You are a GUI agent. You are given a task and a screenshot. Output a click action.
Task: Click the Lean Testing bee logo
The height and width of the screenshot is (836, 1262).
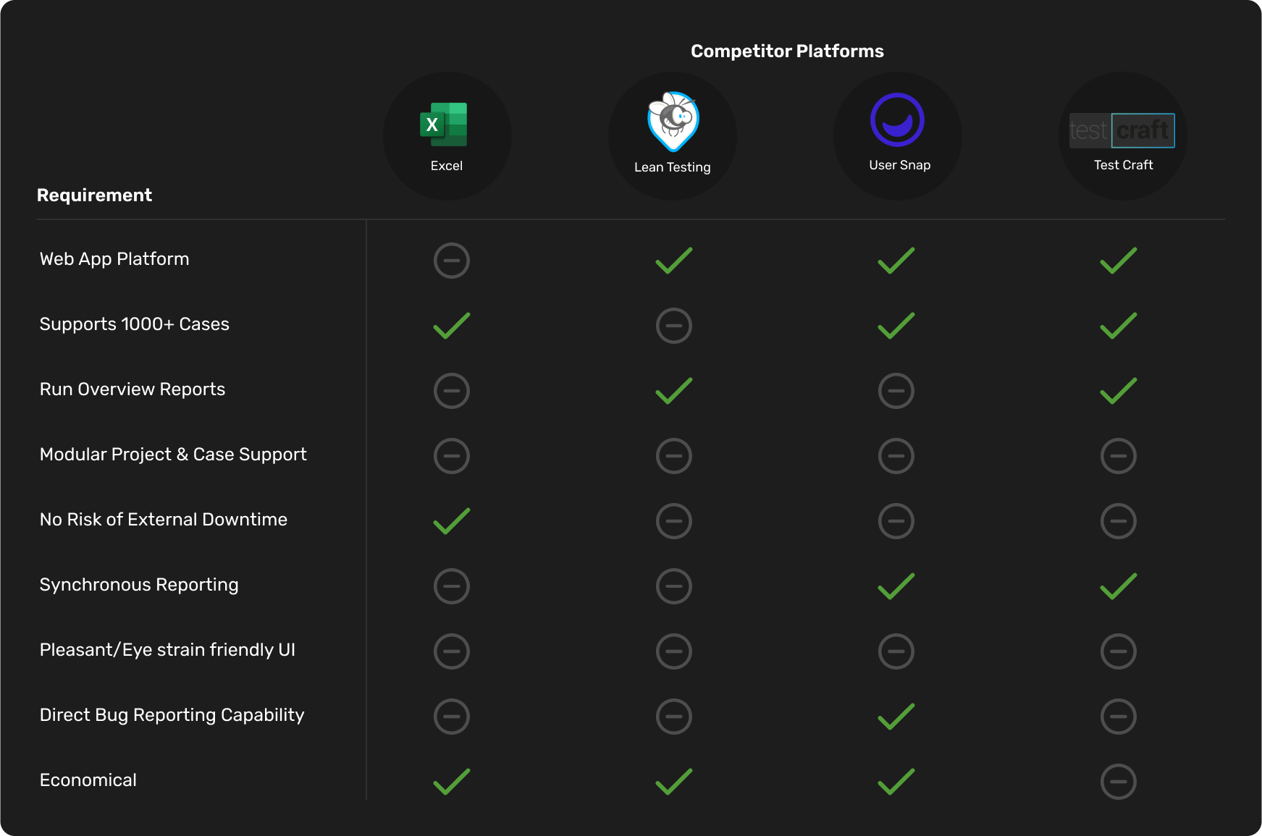(673, 121)
